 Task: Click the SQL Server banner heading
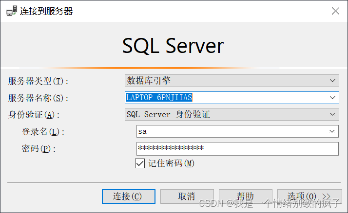tap(173, 46)
